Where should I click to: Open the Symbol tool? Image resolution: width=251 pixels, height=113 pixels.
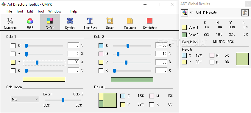pyautogui.click(x=70, y=22)
